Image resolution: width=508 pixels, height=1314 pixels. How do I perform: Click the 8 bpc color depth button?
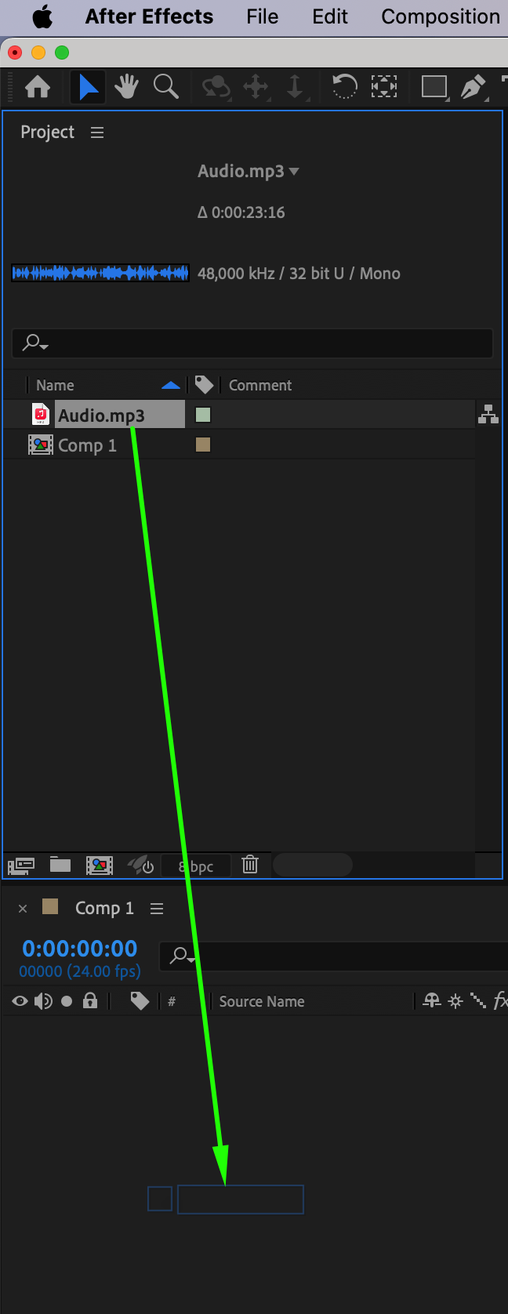[x=196, y=866]
